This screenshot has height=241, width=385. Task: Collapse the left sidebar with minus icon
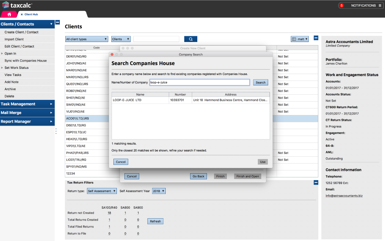pyautogui.click(x=58, y=22)
